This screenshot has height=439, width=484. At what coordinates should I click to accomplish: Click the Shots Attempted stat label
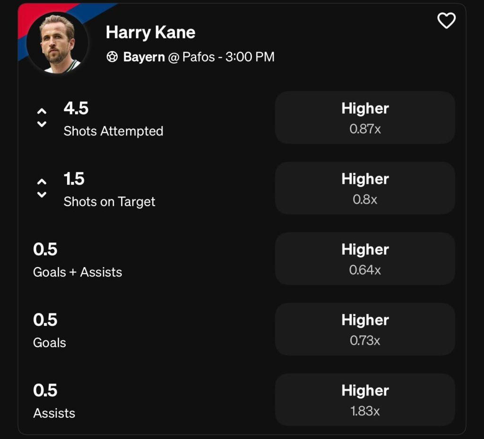(x=113, y=131)
